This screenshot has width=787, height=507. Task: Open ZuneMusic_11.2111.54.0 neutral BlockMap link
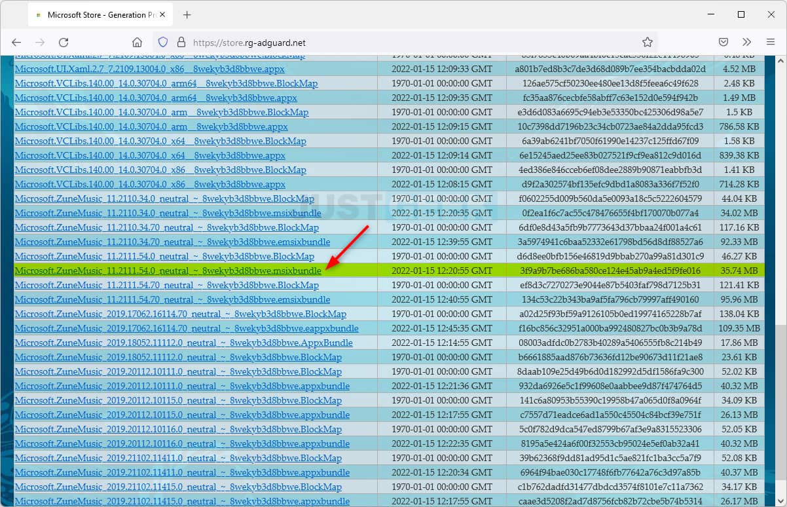164,256
